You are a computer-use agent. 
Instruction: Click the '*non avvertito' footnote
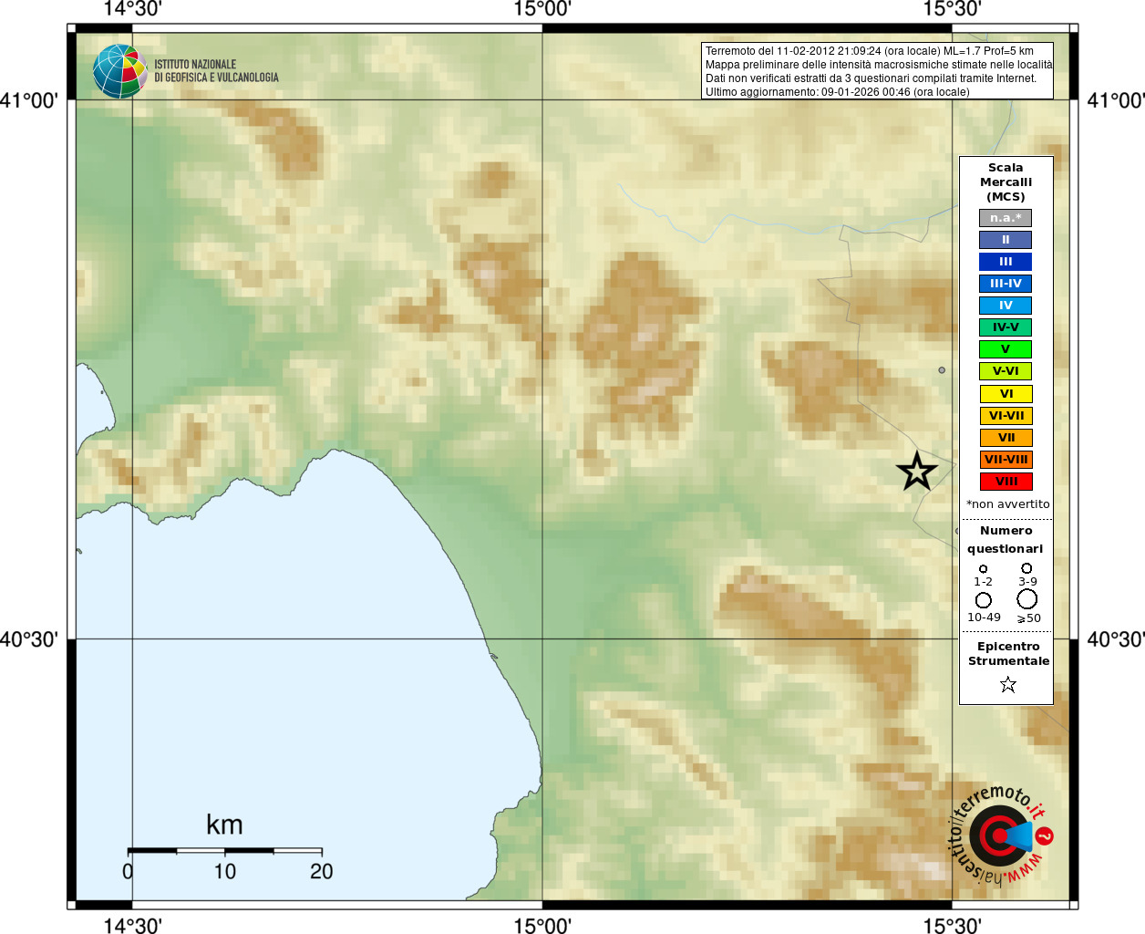tap(1007, 504)
